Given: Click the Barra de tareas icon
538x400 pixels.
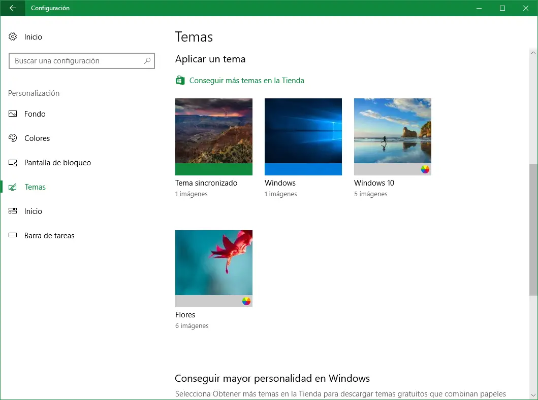Looking at the screenshot, I should click(x=13, y=235).
